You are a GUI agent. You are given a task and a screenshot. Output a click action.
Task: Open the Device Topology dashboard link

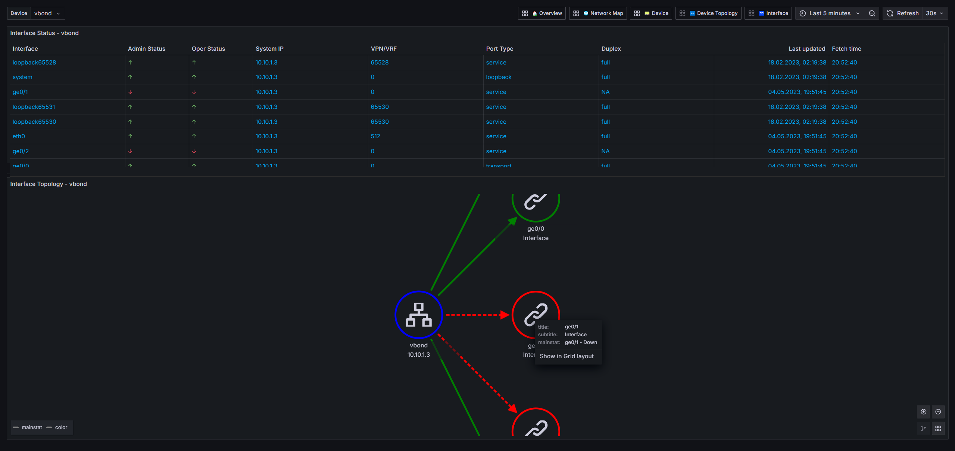pyautogui.click(x=708, y=13)
